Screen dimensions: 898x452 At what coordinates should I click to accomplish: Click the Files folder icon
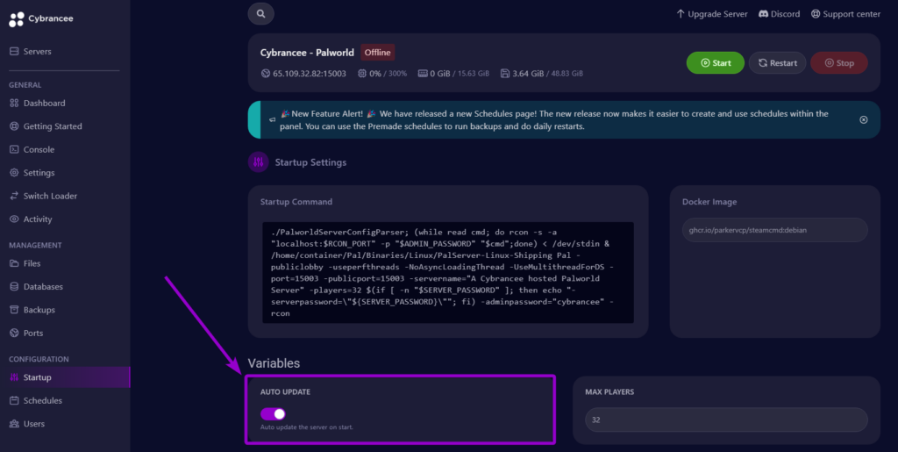click(14, 263)
